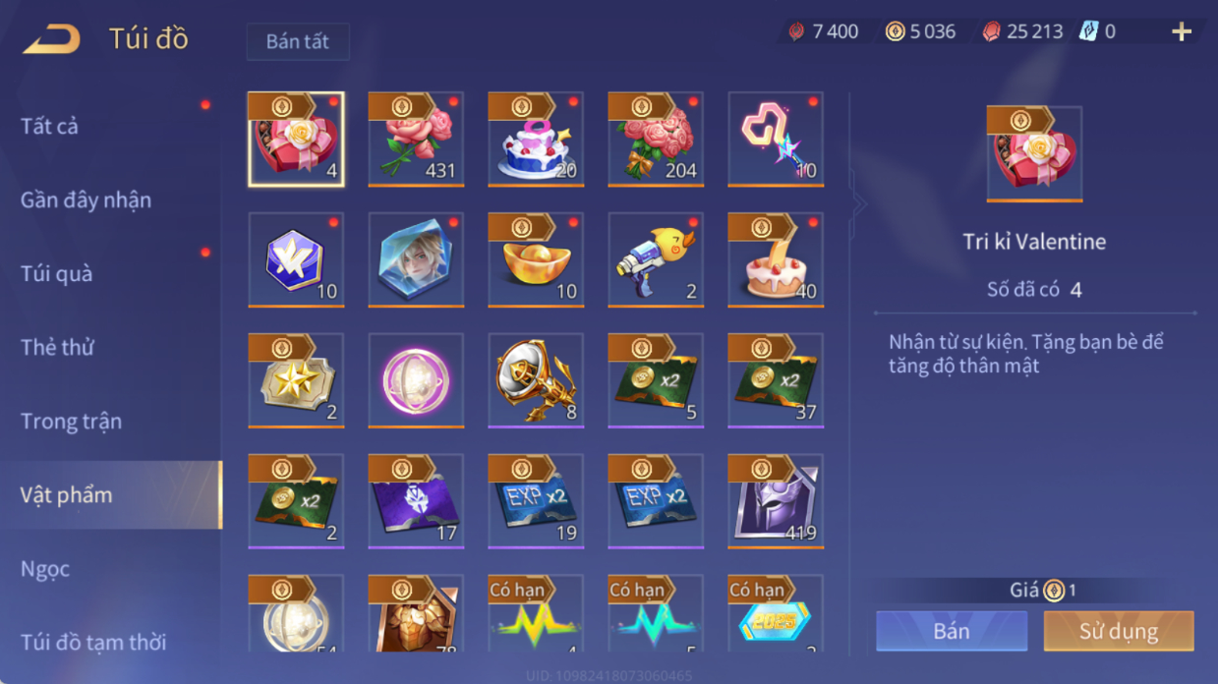Click the blue Bán button

[952, 631]
